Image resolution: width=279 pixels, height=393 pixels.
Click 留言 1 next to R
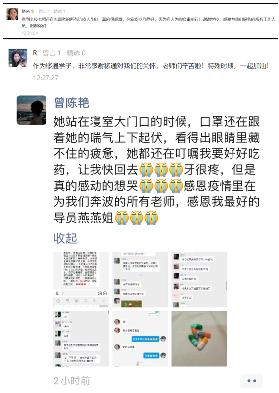(x=51, y=53)
